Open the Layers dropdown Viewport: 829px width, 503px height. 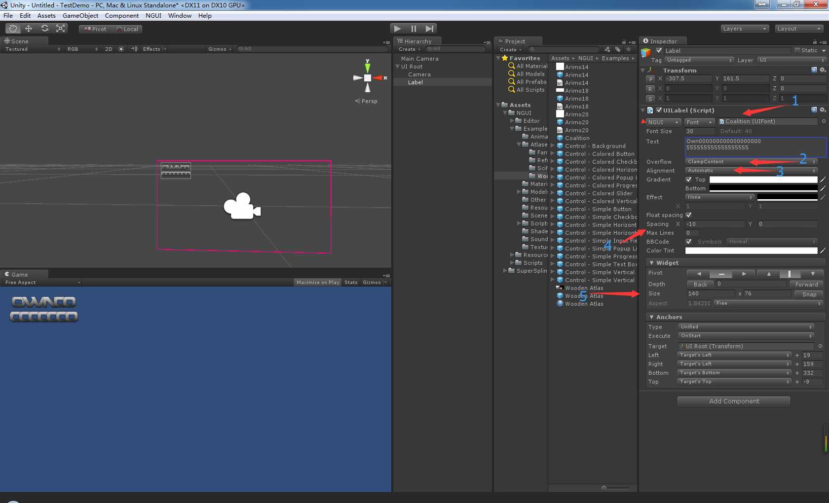click(x=745, y=29)
